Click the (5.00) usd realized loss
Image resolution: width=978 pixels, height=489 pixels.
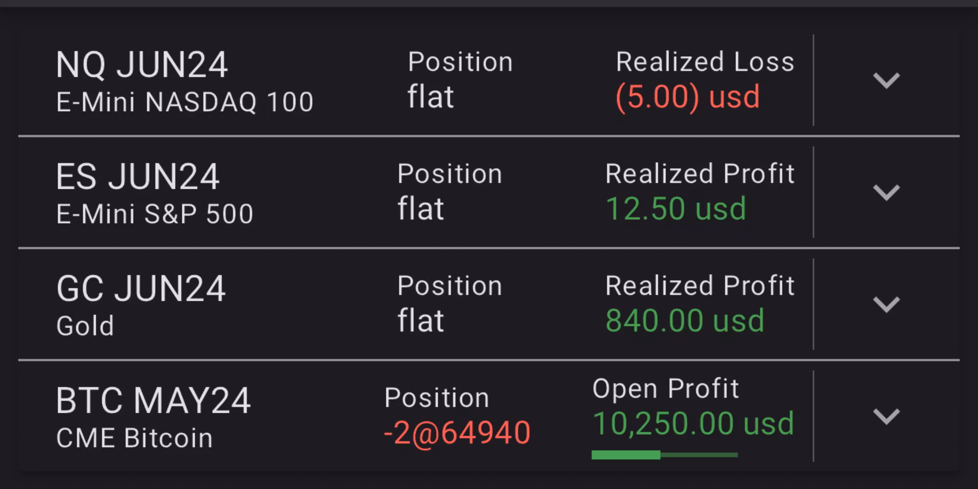[688, 97]
